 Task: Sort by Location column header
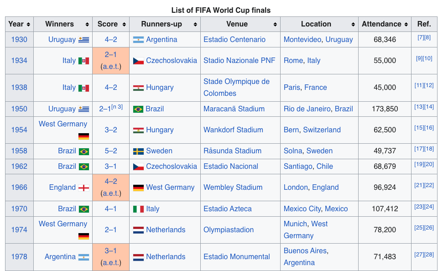[x=353, y=24]
